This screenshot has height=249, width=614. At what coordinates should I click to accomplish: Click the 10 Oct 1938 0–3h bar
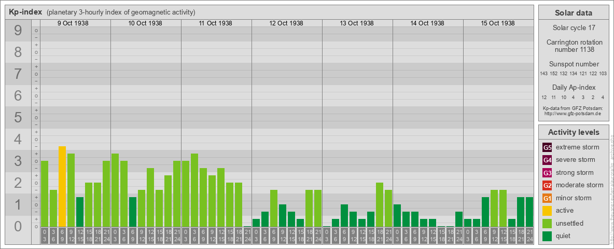pos(115,190)
